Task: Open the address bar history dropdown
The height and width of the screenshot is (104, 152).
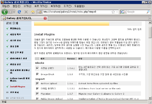Action: tap(117, 12)
